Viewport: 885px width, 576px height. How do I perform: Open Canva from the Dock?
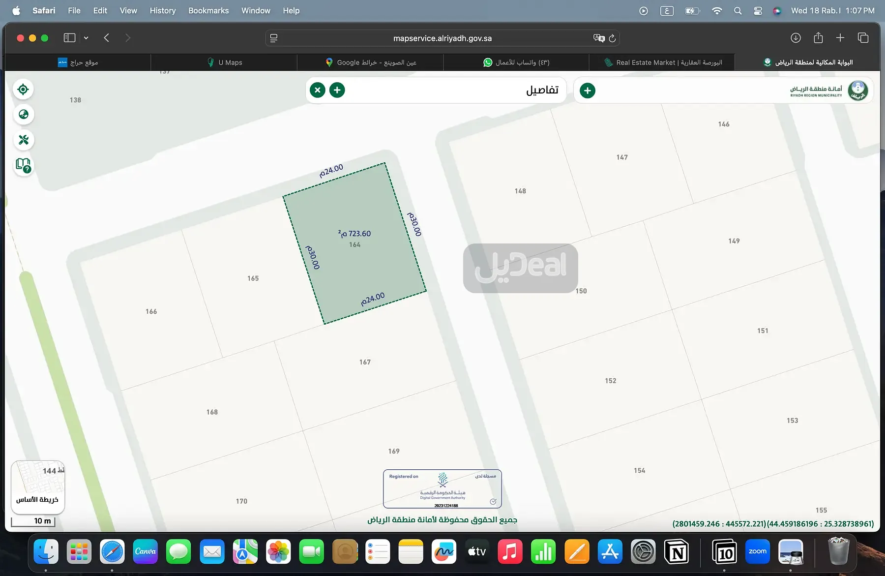146,551
